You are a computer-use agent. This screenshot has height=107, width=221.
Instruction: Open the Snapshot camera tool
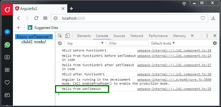point(7,57)
